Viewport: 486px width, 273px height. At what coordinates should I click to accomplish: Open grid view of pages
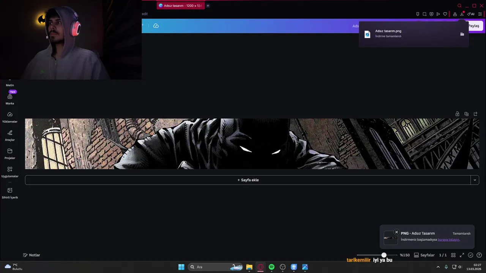(x=453, y=255)
